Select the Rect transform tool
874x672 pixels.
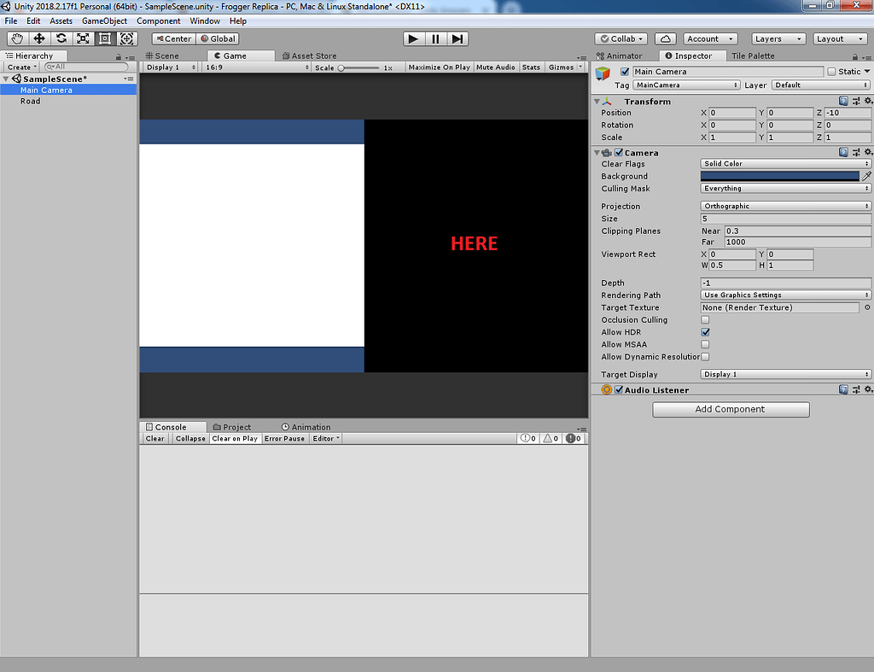coord(104,38)
